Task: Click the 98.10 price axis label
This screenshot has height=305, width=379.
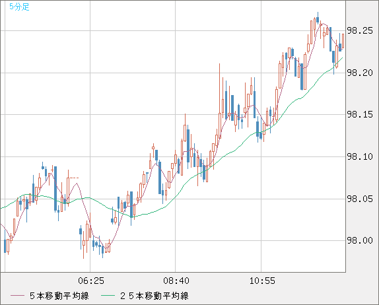Action: coord(360,157)
